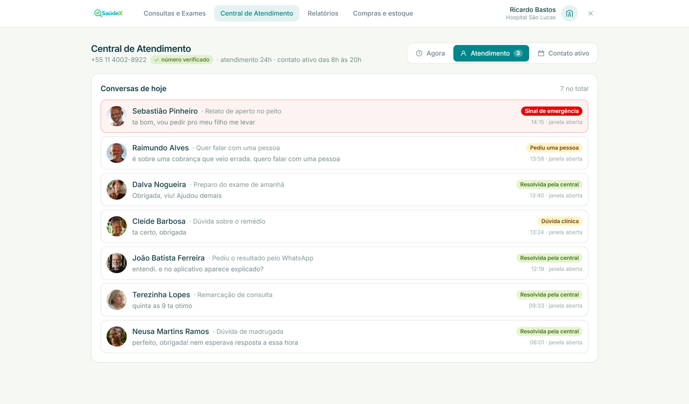Click the número verificado badge
Screen dimensions: 689x404
point(182,60)
